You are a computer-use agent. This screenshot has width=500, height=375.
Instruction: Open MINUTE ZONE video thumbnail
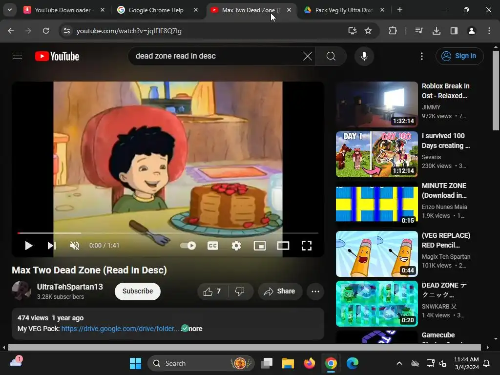click(376, 204)
